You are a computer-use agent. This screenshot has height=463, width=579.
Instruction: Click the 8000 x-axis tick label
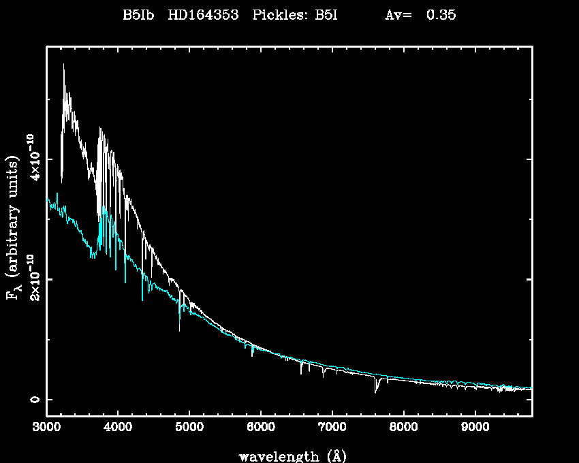pyautogui.click(x=403, y=428)
